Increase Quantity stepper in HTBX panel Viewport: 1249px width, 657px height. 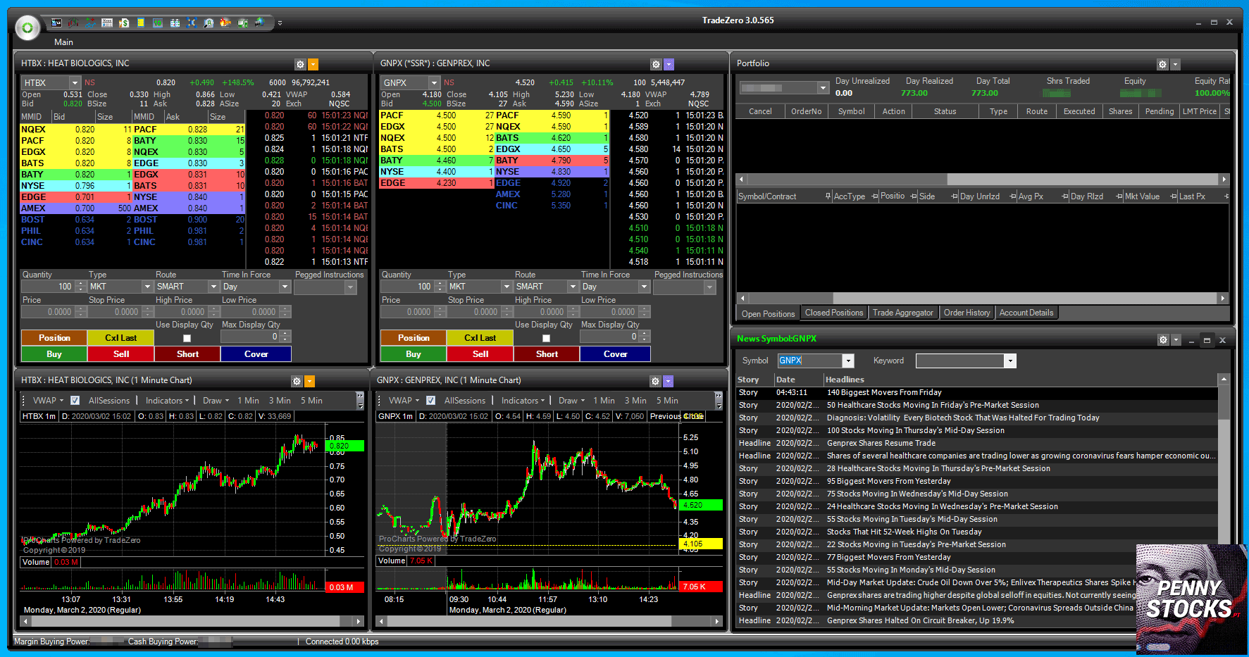[81, 284]
